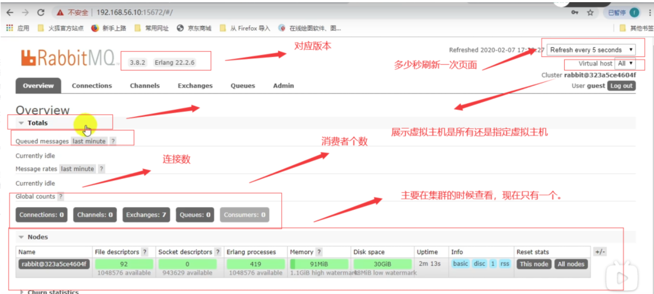Open node rabbit@323a5ce4604f details

pos(54,264)
